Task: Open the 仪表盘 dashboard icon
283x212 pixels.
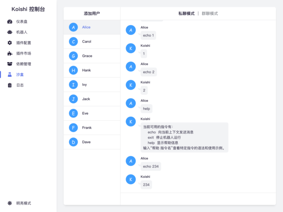Action: 10,22
